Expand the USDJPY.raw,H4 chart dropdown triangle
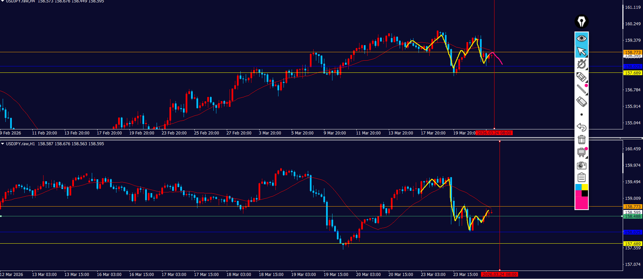The width and height of the screenshot is (643, 279). point(3,1)
